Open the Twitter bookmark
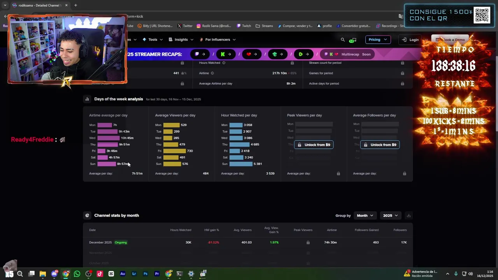The image size is (498, 280). 185,26
